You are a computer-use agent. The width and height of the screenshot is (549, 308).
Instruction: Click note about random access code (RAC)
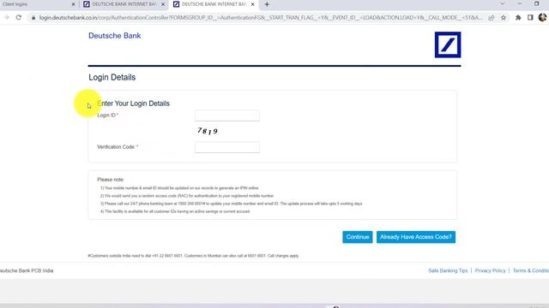[187, 196]
